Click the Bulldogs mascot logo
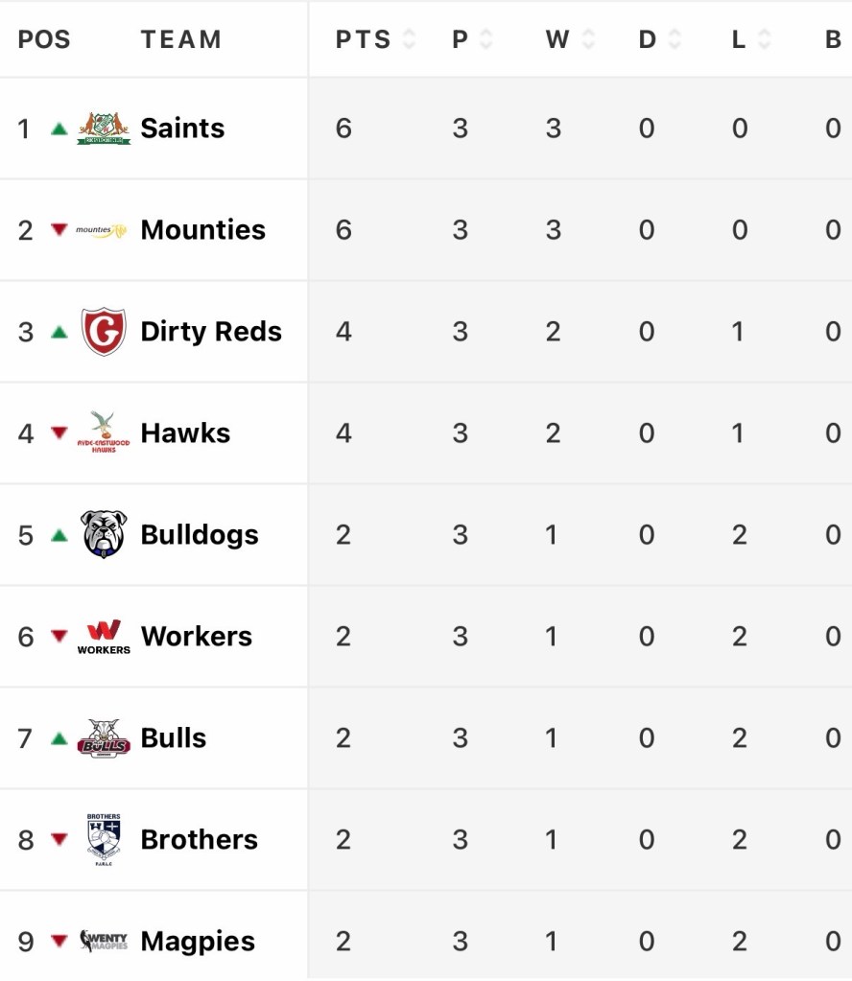The image size is (852, 981). (x=104, y=534)
